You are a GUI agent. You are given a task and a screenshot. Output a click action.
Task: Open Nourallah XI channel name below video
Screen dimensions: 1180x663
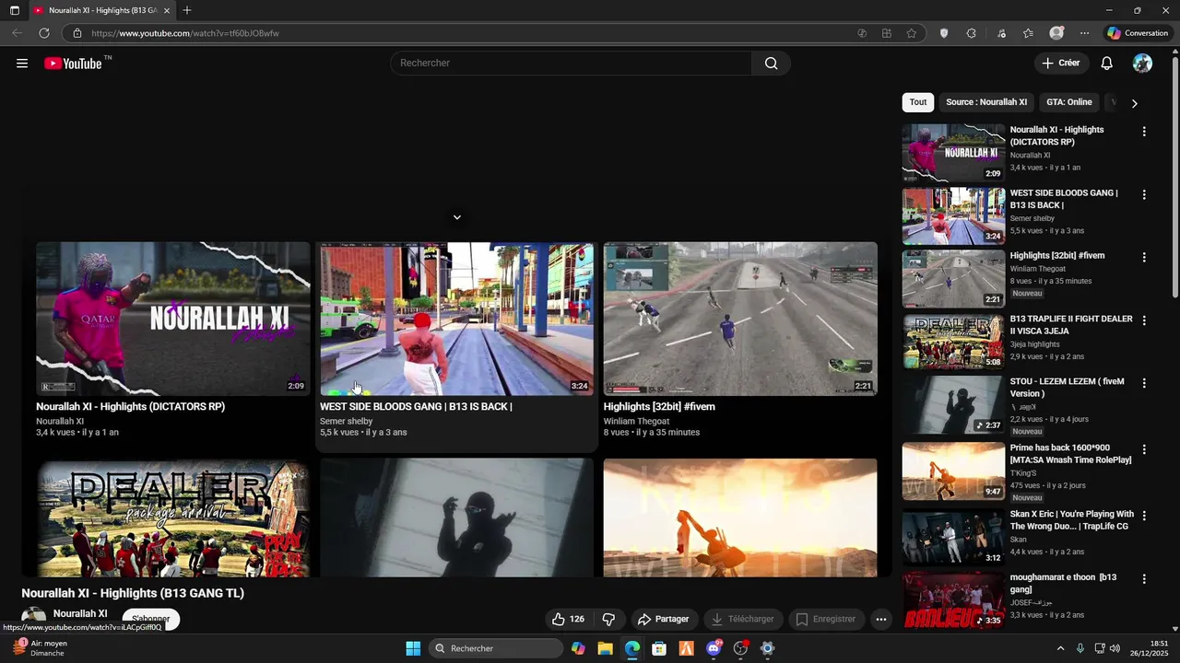(x=80, y=613)
